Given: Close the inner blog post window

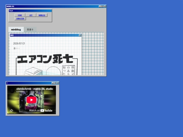Looking at the screenshot, I should [80, 35].
